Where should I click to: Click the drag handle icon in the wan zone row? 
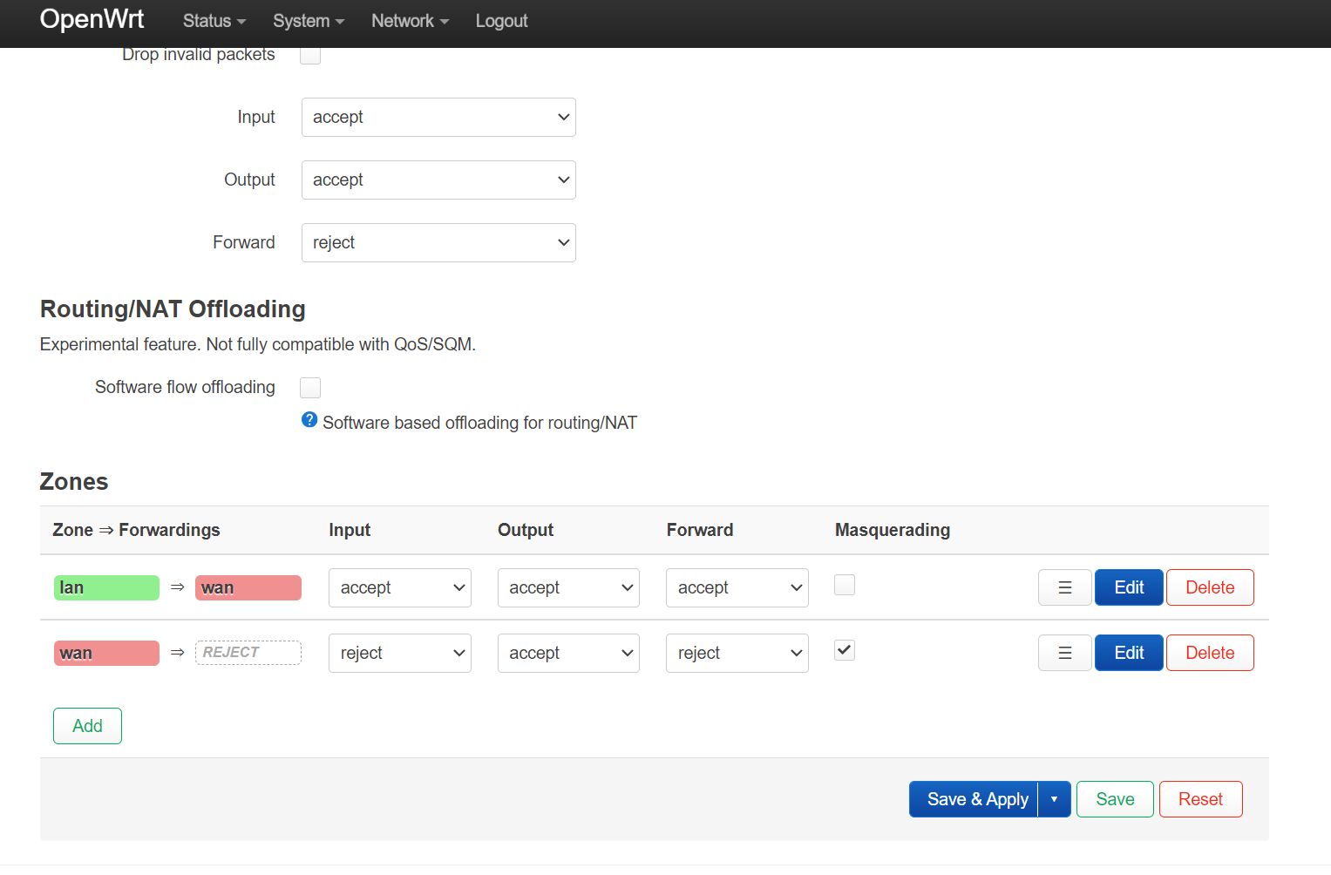click(x=1064, y=653)
